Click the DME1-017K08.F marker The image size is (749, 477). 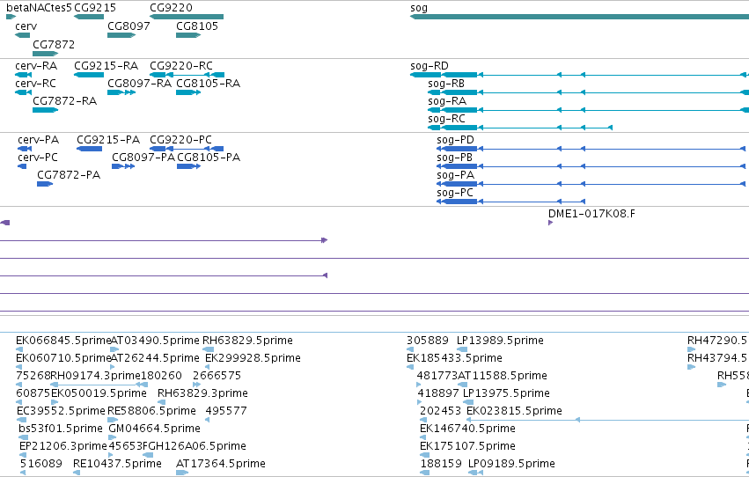click(x=550, y=223)
